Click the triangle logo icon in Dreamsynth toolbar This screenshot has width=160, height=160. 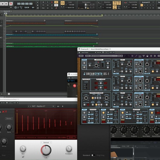tap(144, 56)
